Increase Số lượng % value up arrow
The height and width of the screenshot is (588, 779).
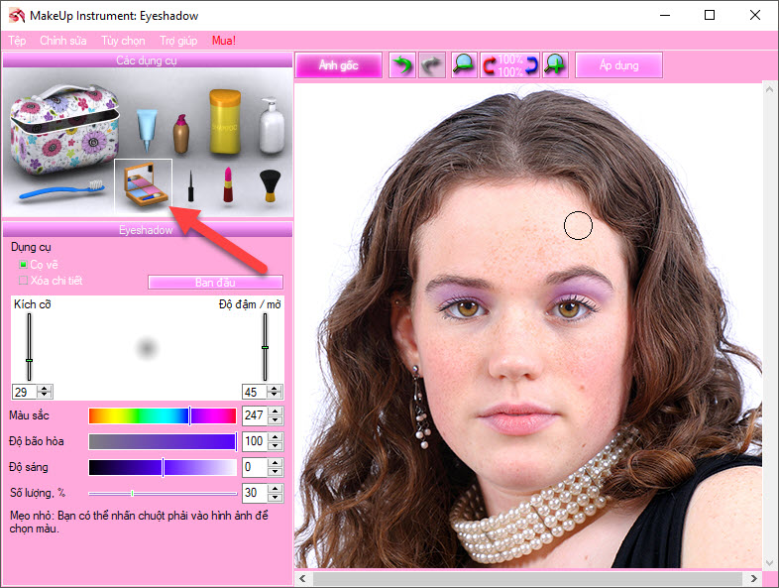[x=276, y=489]
